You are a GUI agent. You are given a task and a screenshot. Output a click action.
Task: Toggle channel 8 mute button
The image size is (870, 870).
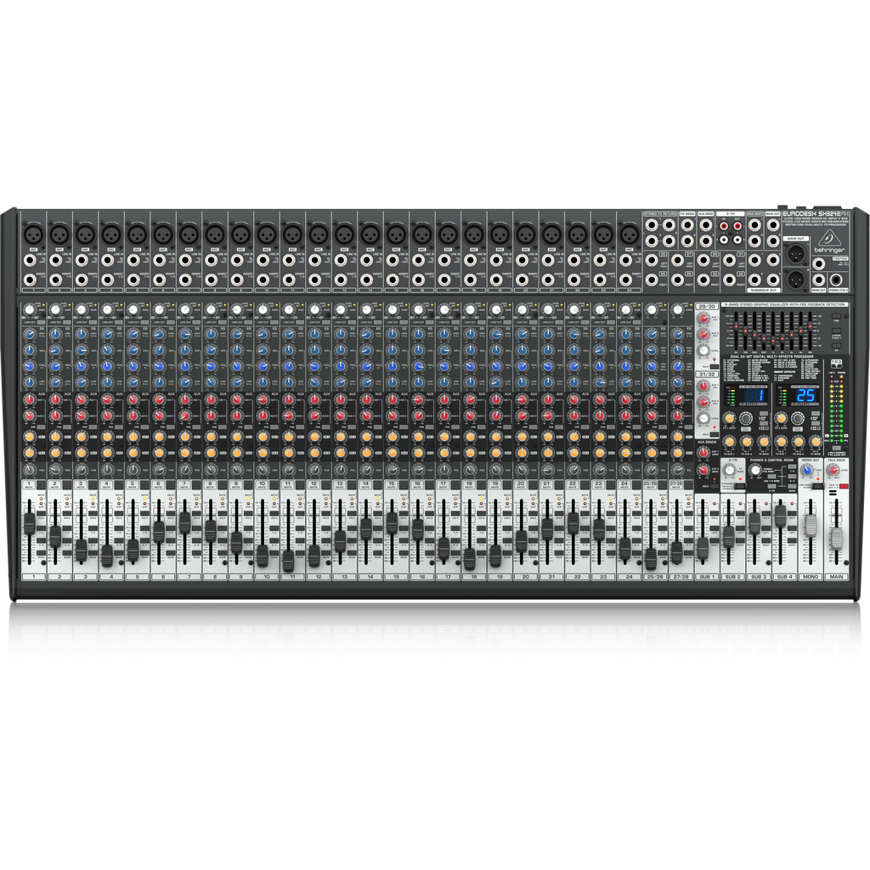(x=223, y=485)
